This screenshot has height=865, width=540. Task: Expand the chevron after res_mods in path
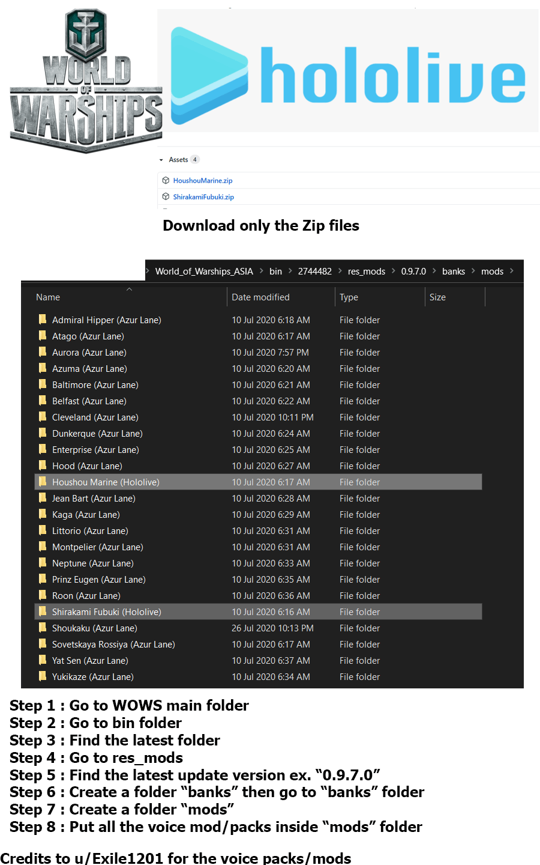click(x=393, y=271)
